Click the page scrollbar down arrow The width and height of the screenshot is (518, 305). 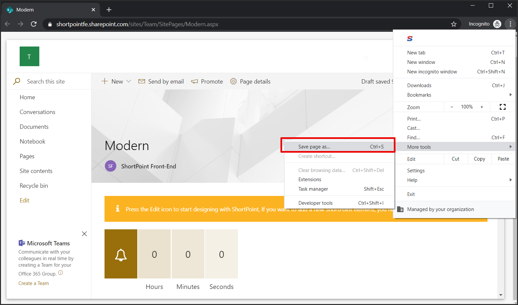click(501, 295)
